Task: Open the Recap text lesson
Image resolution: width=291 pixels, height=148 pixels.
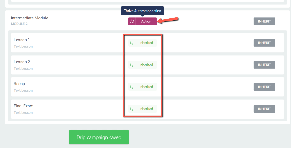Action: tap(19, 84)
